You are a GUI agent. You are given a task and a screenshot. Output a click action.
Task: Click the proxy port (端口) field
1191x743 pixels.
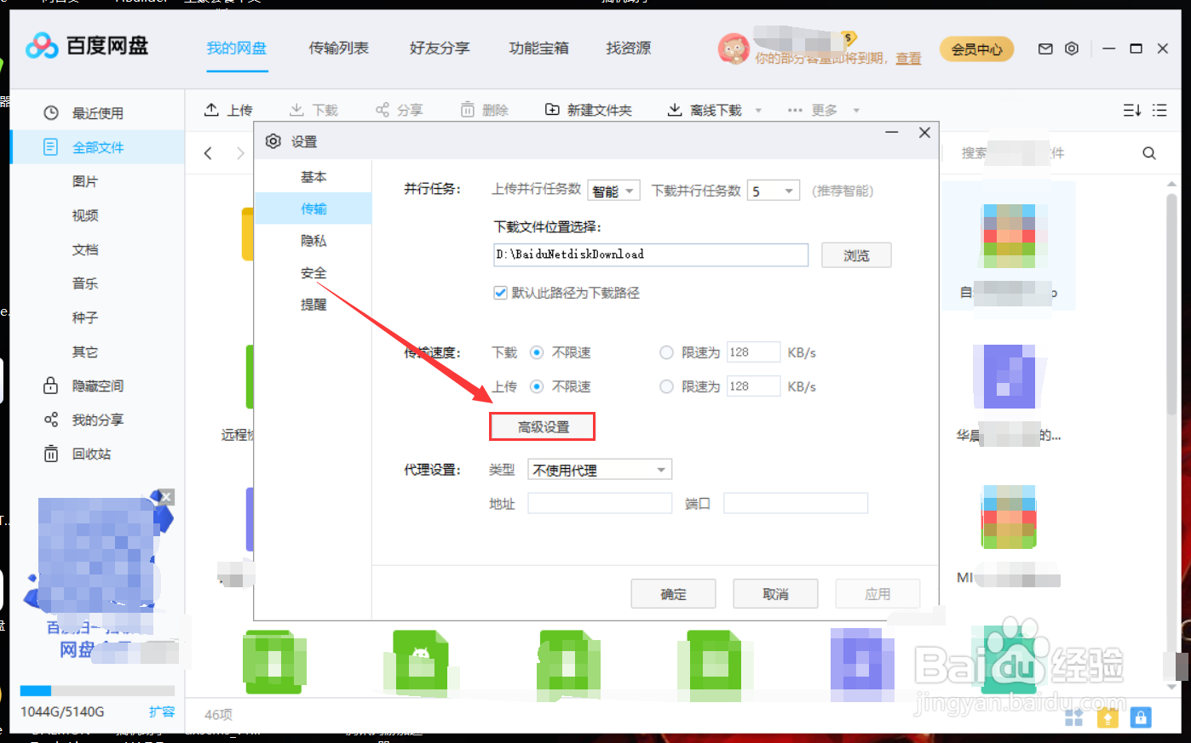point(796,503)
